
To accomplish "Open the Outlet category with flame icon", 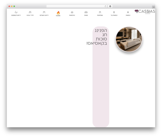I will (58, 13).
